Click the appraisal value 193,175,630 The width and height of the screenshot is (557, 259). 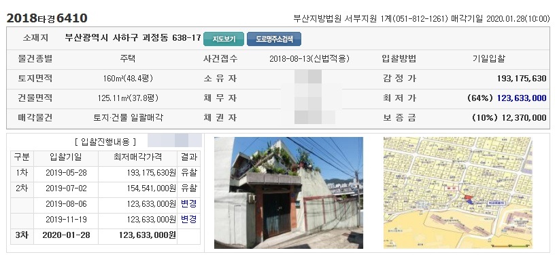[x=522, y=78]
